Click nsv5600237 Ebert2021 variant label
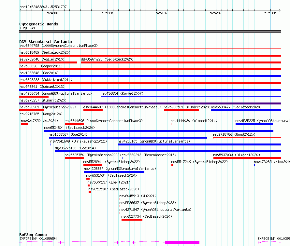The image size is (290, 246). click(109, 182)
